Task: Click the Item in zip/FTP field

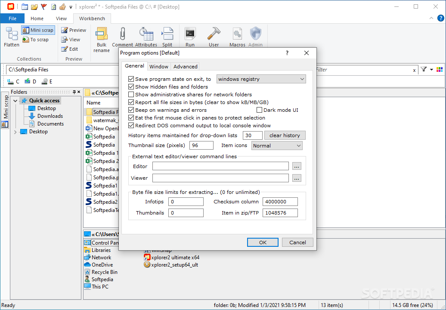Action: [x=280, y=213]
